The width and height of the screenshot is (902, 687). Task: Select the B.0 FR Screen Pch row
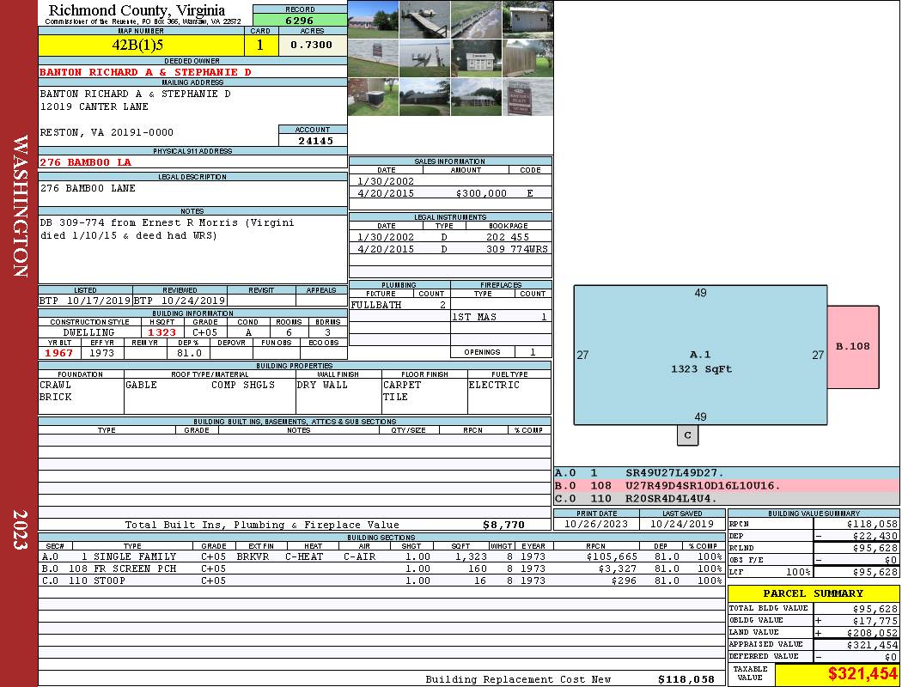(381, 568)
